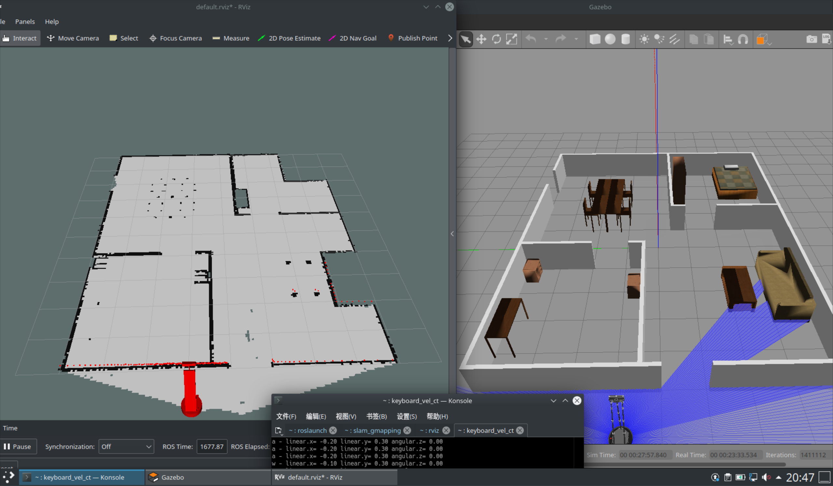Screen dimensions: 833x486
Task: Click the 2D Nav Goal button
Action: 353,38
